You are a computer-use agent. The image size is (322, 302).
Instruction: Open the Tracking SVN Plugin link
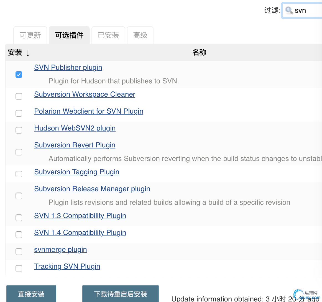[x=67, y=266]
